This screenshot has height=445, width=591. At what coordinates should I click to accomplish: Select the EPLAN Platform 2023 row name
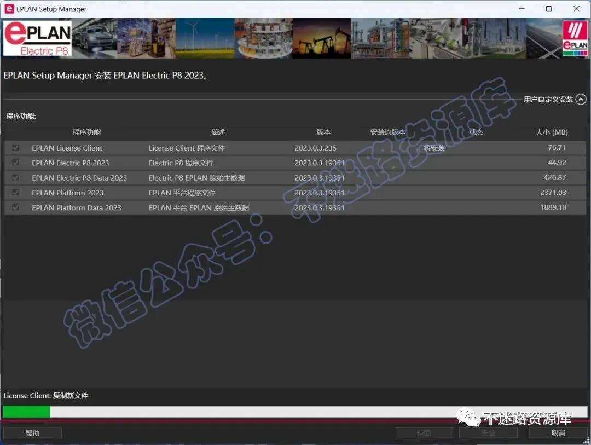pyautogui.click(x=68, y=193)
